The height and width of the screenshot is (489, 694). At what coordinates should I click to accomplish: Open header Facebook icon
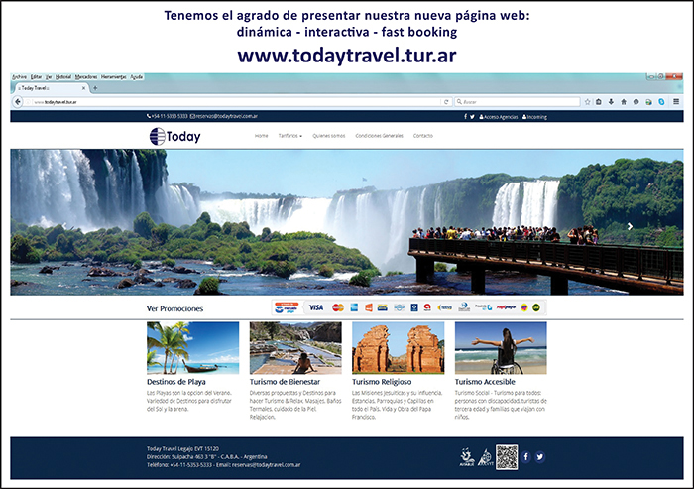tap(465, 116)
